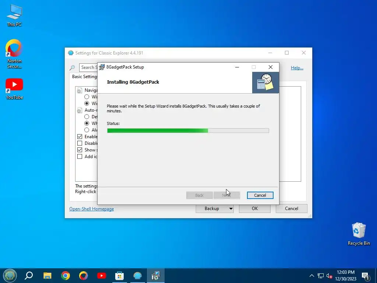
Task: Click the Backup button in Classic Explorer settings
Action: (x=212, y=209)
